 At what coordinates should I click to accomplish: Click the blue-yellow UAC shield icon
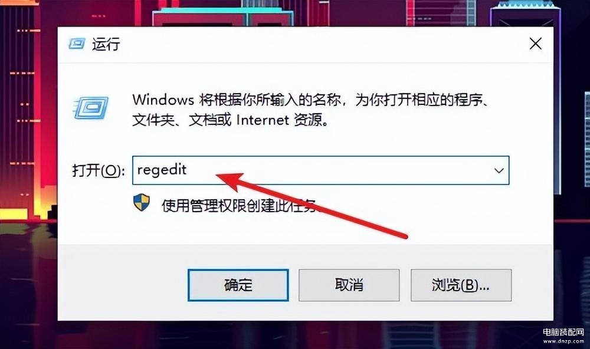tap(142, 203)
